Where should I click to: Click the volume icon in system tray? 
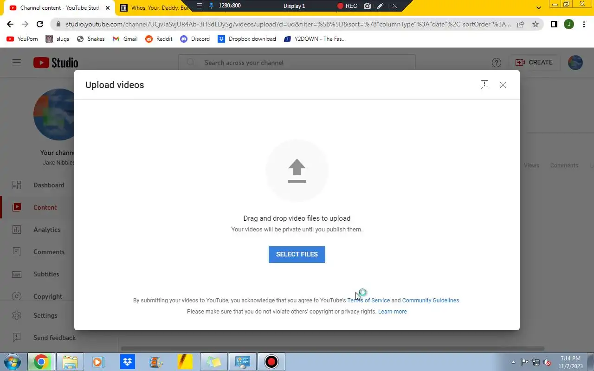[547, 362]
